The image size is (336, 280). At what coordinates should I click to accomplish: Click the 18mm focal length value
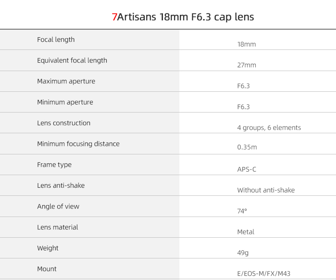click(247, 44)
